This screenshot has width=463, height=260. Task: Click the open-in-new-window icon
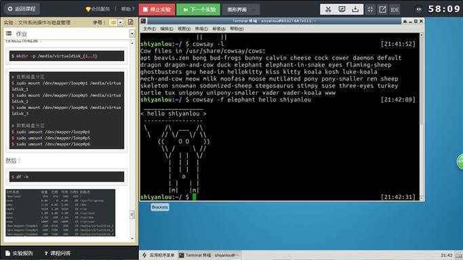[x=382, y=9]
